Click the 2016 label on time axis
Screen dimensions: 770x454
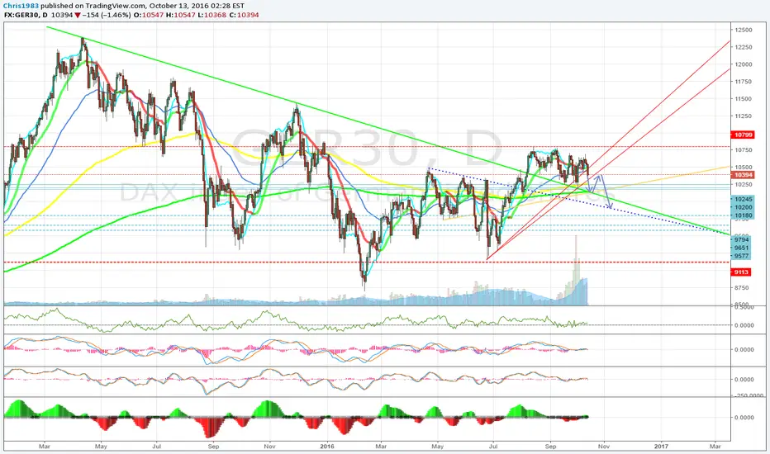click(326, 447)
